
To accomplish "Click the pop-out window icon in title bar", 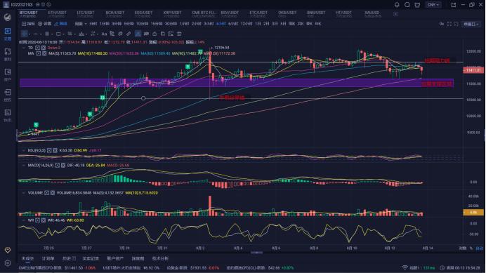I will [454, 5].
